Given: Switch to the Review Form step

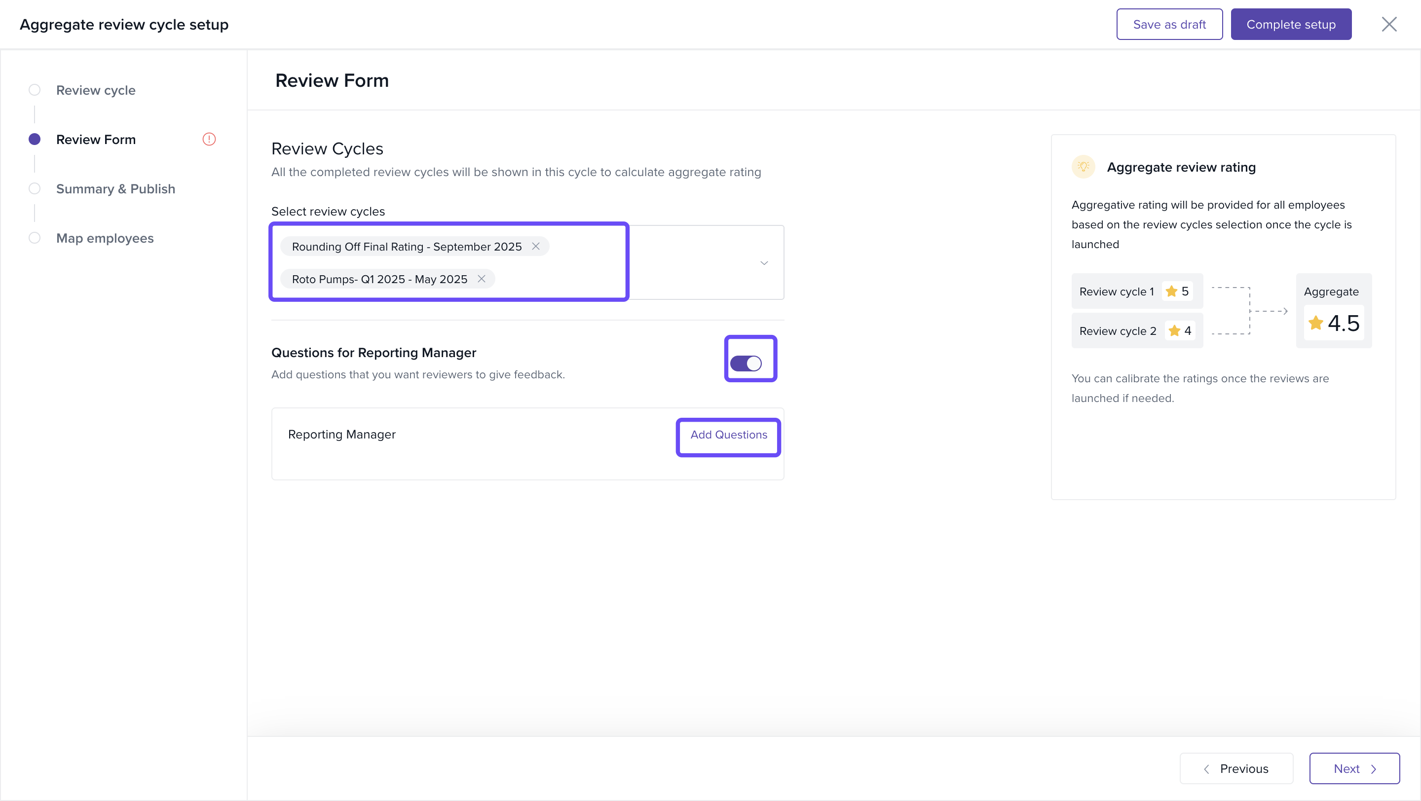Looking at the screenshot, I should (95, 140).
